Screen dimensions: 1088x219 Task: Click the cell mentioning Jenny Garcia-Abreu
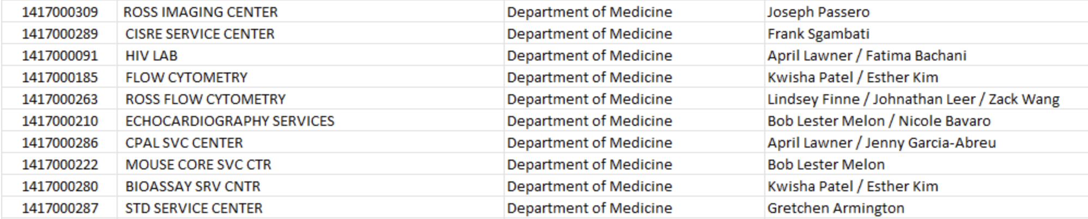click(x=881, y=143)
